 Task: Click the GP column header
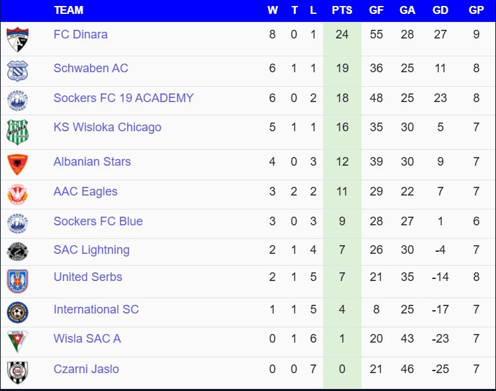(x=476, y=11)
